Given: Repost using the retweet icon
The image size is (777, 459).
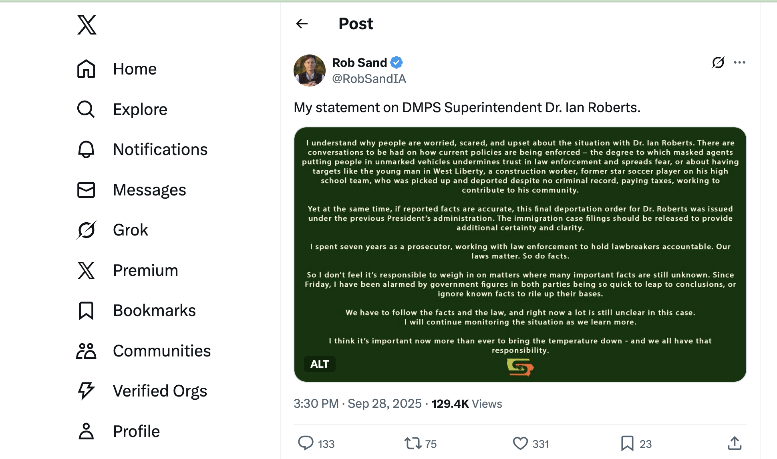Looking at the screenshot, I should pyautogui.click(x=413, y=443).
